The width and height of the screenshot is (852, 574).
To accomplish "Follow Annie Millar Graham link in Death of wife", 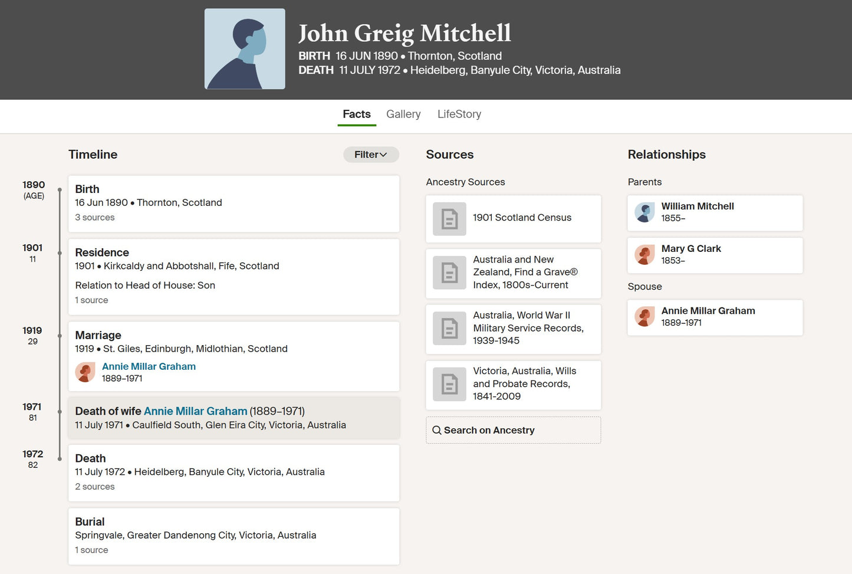I will [195, 411].
